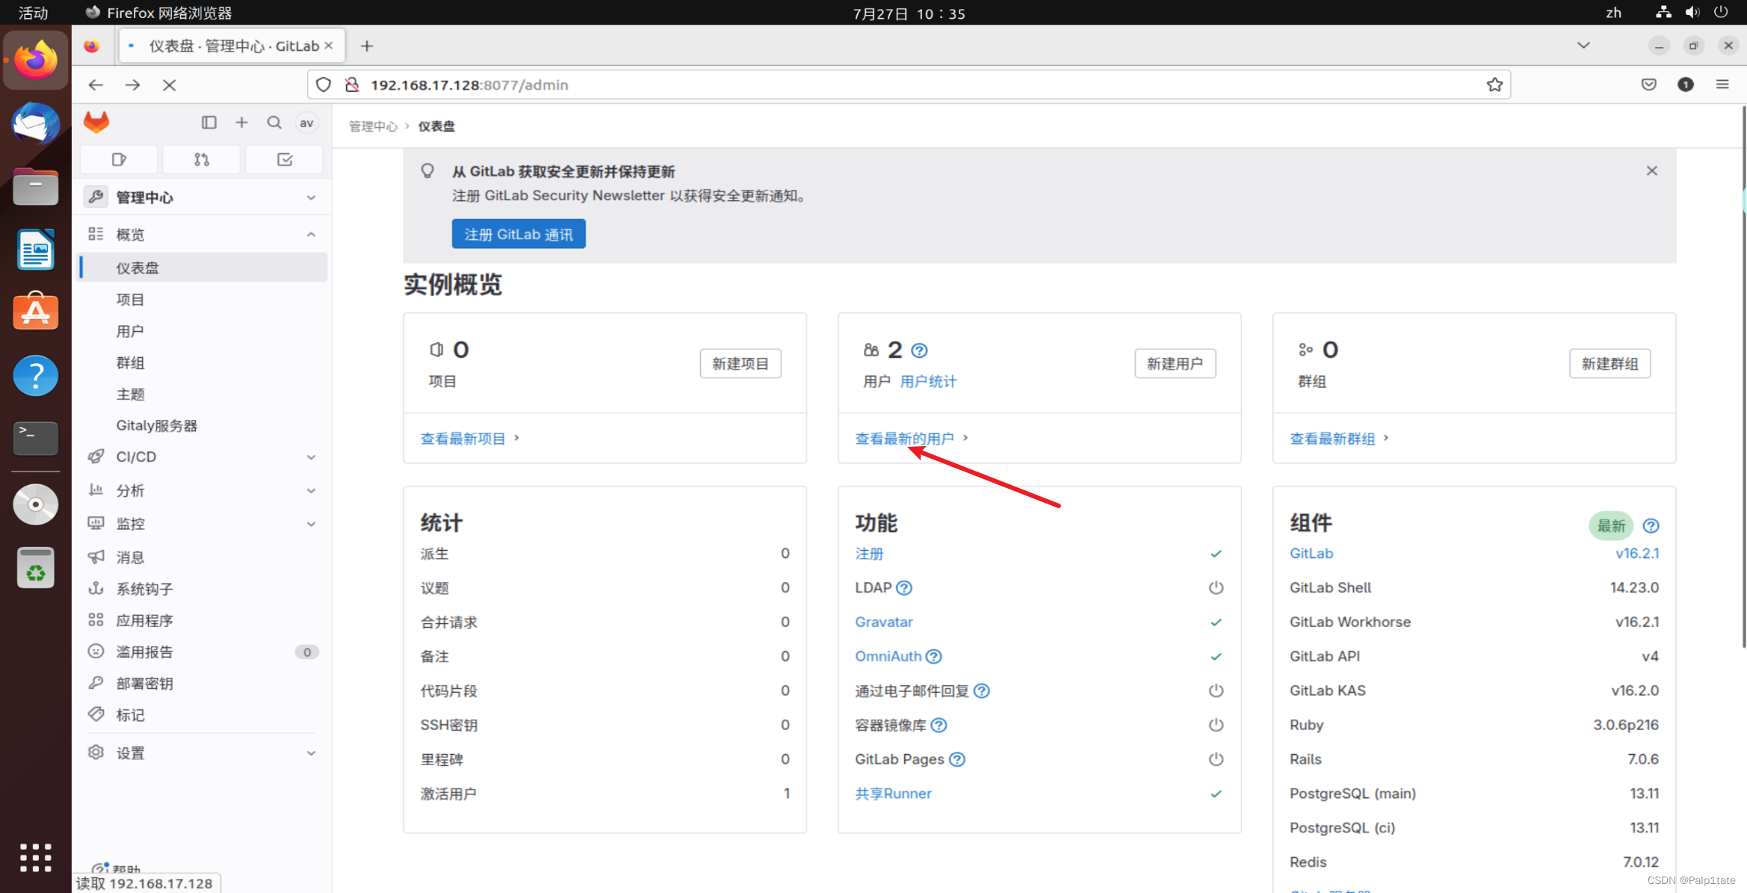This screenshot has height=893, width=1747.
Task: Launch Thunderbird from the dock
Action: [x=35, y=124]
